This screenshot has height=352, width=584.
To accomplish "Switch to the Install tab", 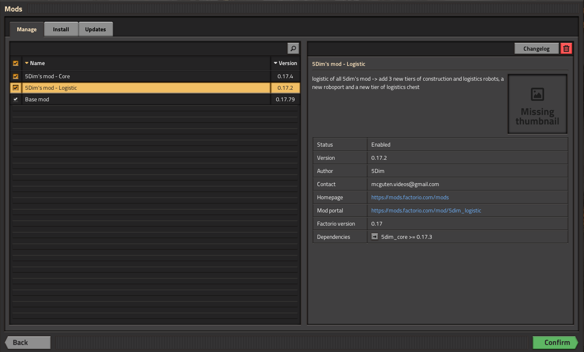I will (61, 29).
